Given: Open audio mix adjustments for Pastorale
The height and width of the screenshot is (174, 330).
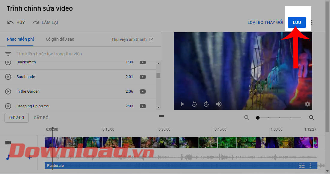Looking at the screenshot, I should (302, 166).
